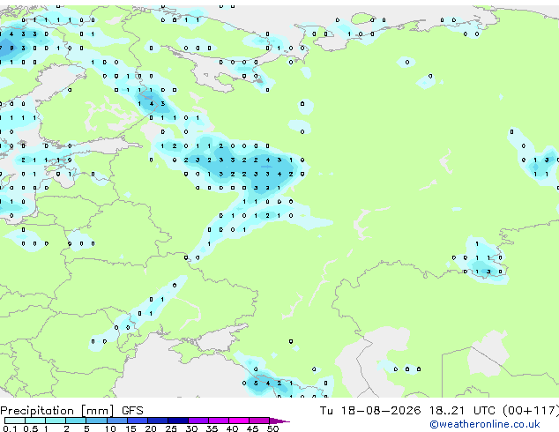Screen dimensions: 559x432
Task: Click the legend label "15"
Action: 130,428
